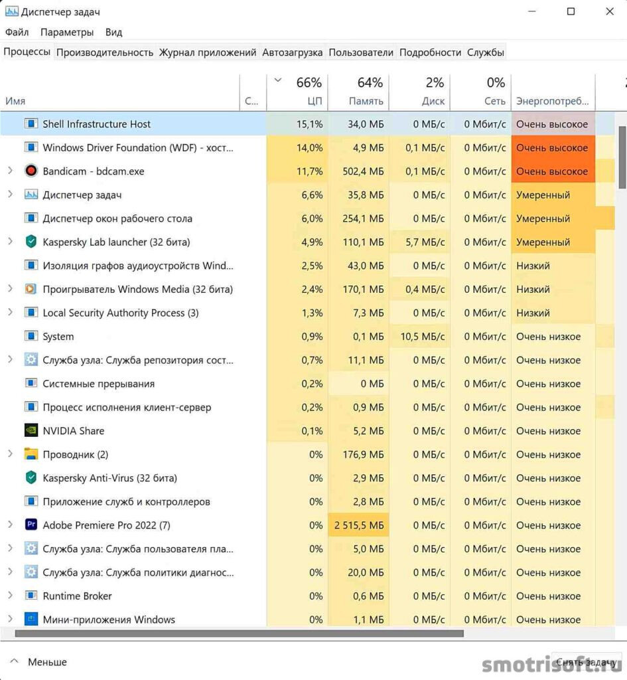Click the 502,4 МБ memory value for Bandicam
627x680 pixels.
358,171
